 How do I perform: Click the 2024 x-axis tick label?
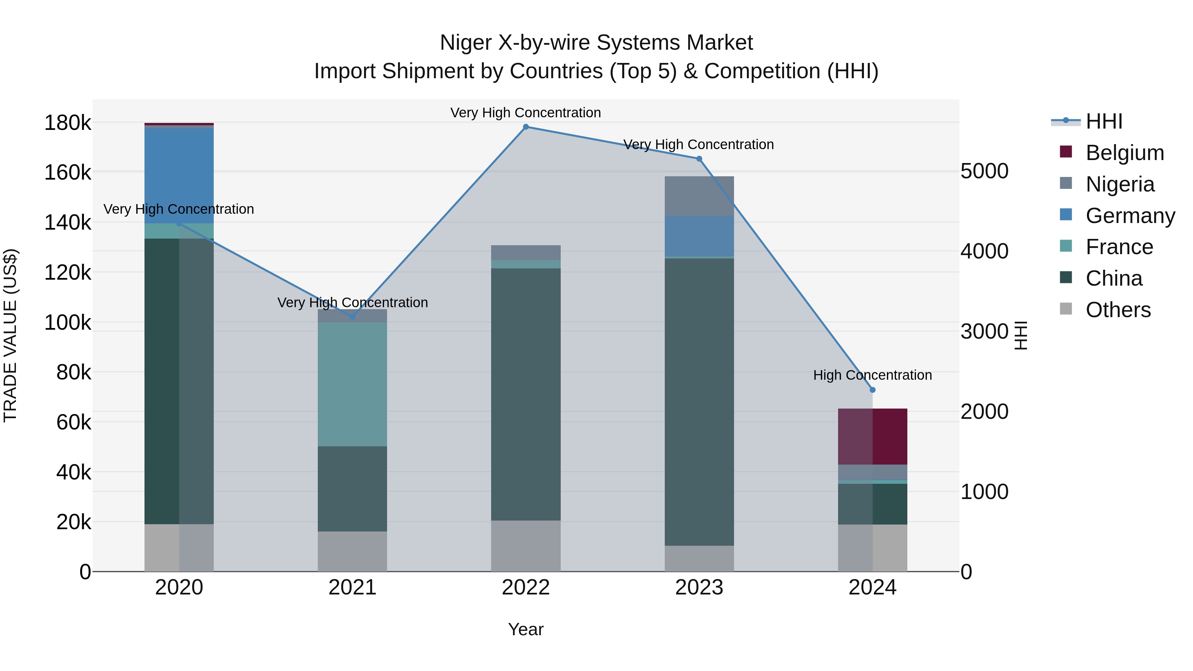click(873, 587)
